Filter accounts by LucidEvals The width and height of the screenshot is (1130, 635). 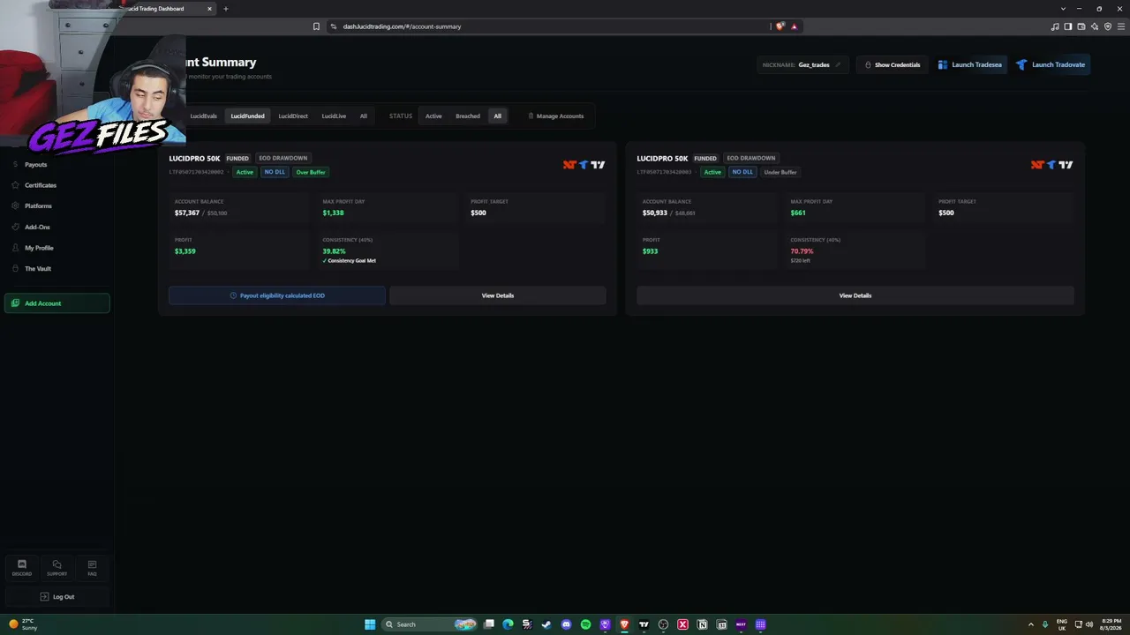(x=203, y=116)
